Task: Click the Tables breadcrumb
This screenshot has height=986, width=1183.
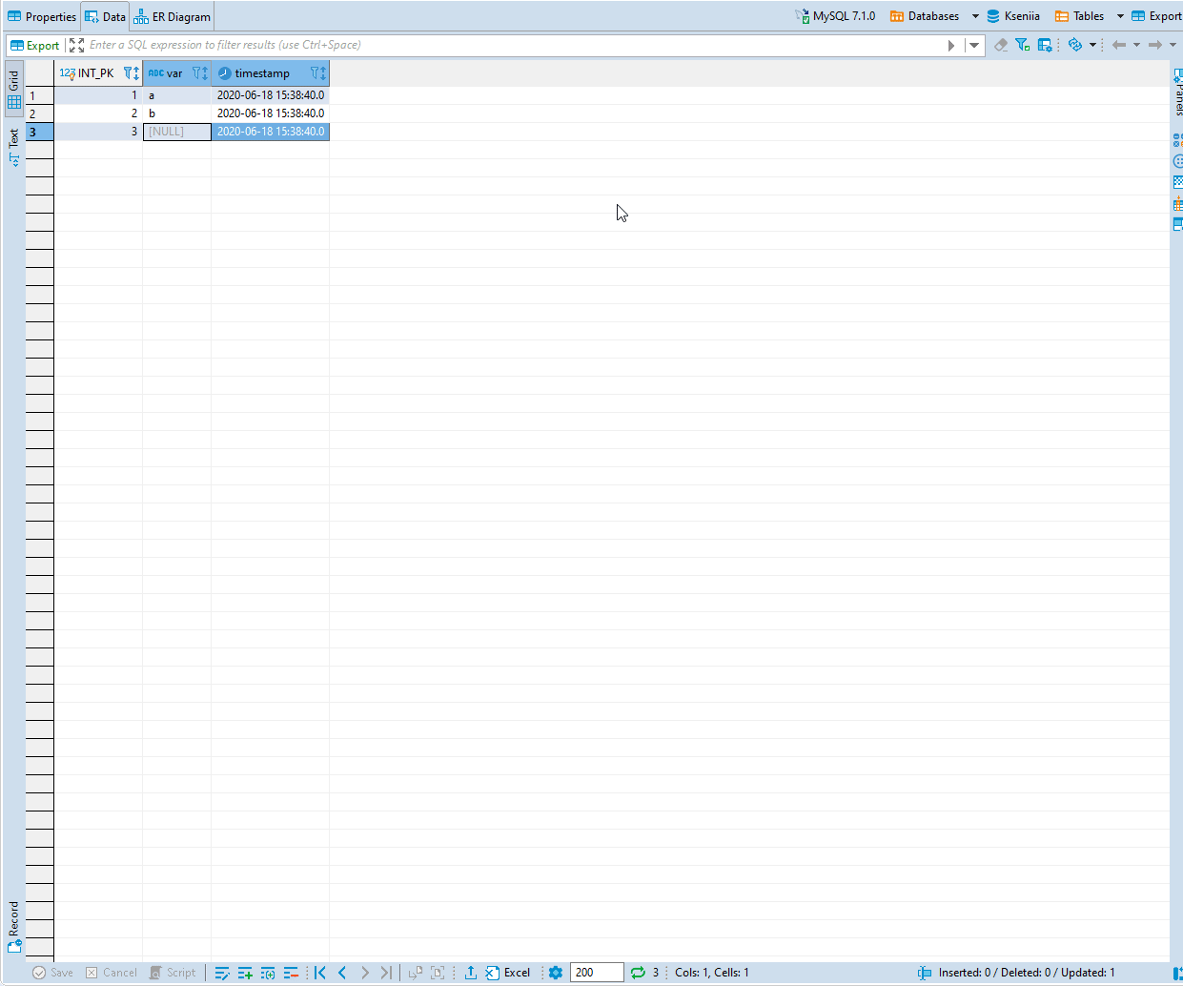Action: point(1079,16)
